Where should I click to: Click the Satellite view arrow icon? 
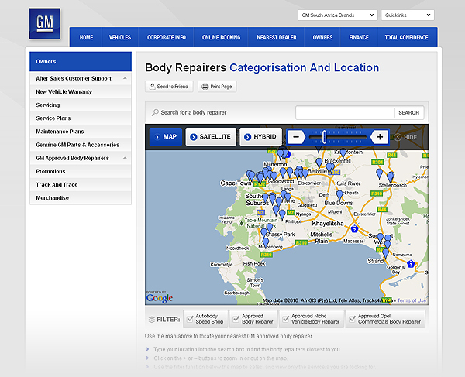[x=193, y=137]
